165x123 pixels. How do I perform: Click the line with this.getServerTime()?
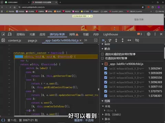click(54, 76)
